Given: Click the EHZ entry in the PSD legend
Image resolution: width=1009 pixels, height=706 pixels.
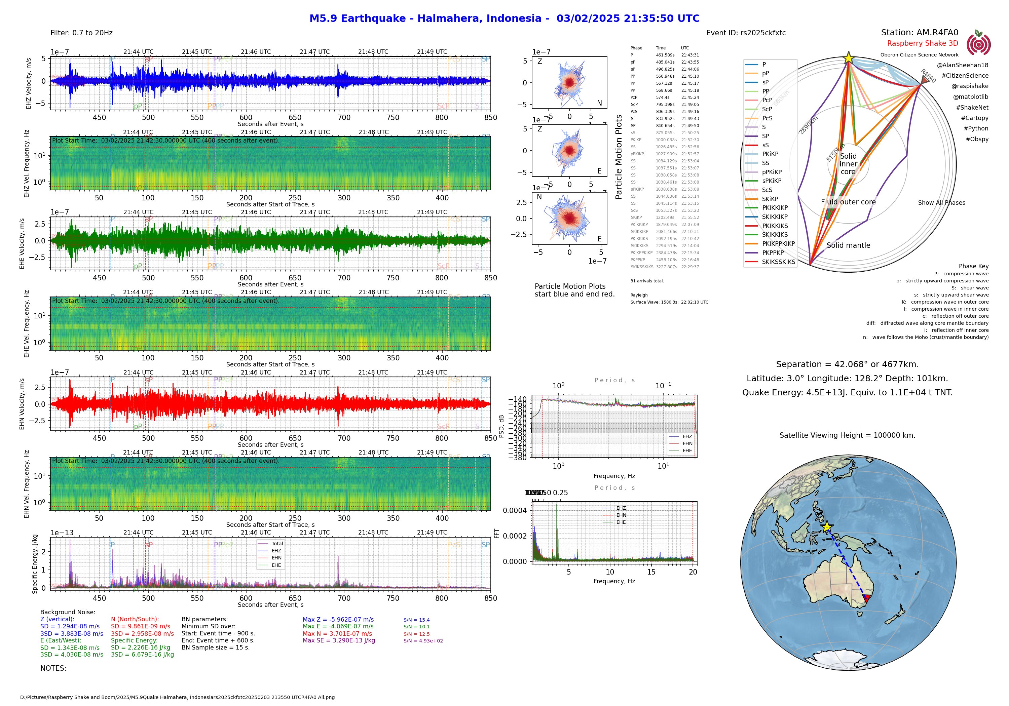Looking at the screenshot, I should 687,436.
